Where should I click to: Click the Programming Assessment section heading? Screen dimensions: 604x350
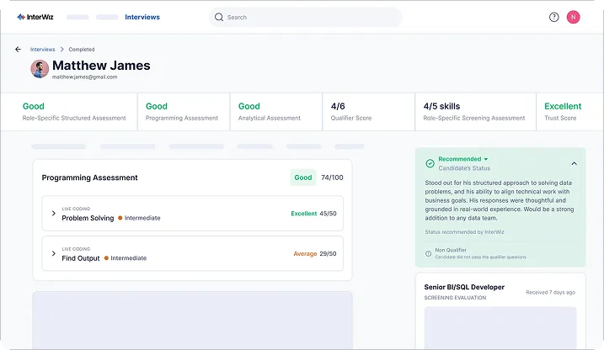click(x=90, y=178)
